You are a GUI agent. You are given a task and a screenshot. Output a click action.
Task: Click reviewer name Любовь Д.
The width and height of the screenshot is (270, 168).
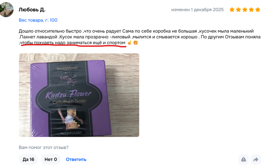click(x=32, y=10)
